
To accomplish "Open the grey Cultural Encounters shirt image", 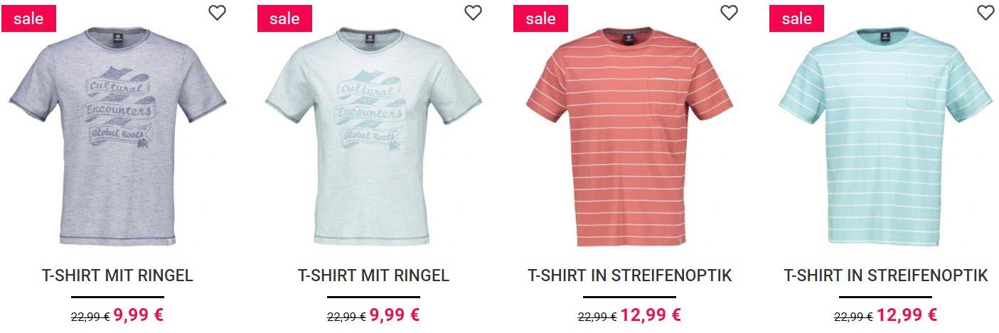I will (x=117, y=137).
